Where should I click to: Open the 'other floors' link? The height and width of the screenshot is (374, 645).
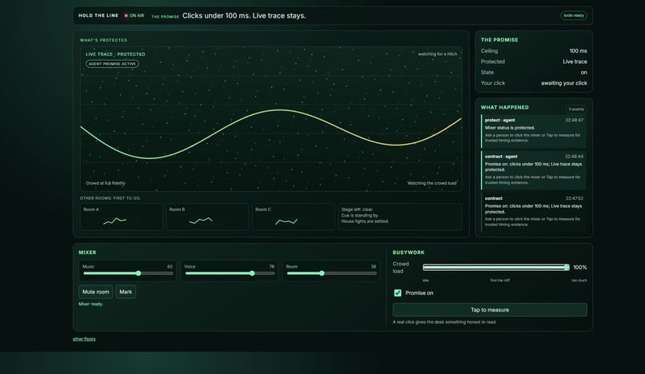pyautogui.click(x=84, y=339)
